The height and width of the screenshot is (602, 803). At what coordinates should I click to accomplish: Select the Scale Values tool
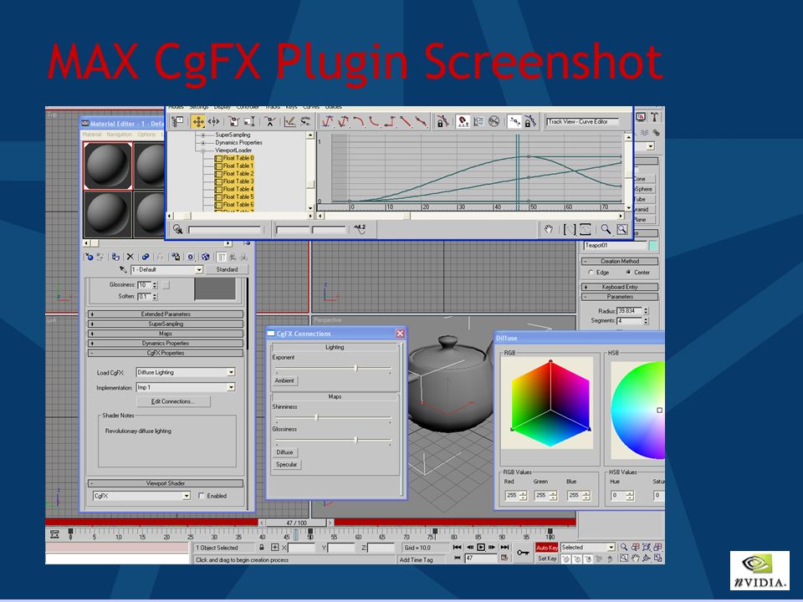coord(249,122)
